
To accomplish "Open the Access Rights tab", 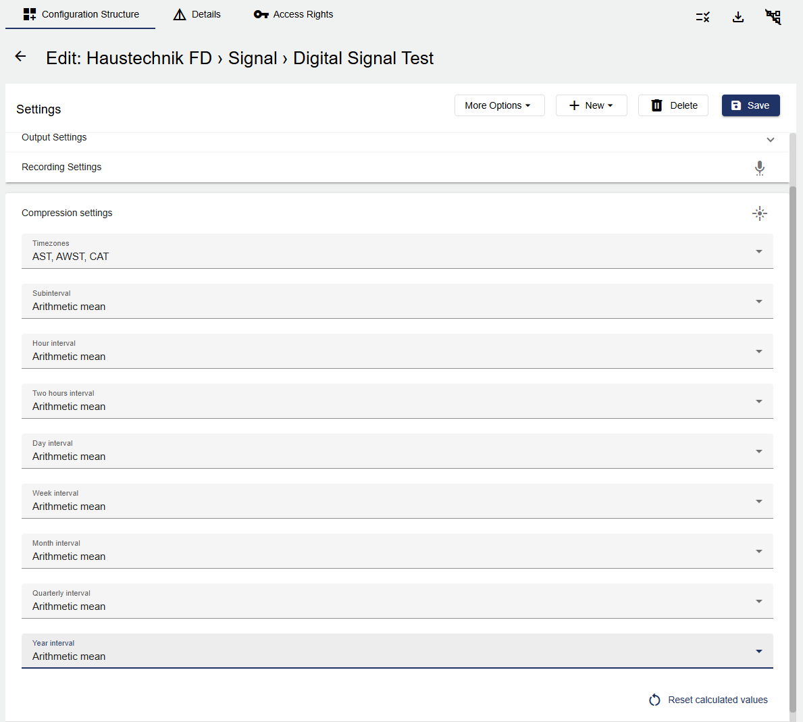I will click(293, 14).
